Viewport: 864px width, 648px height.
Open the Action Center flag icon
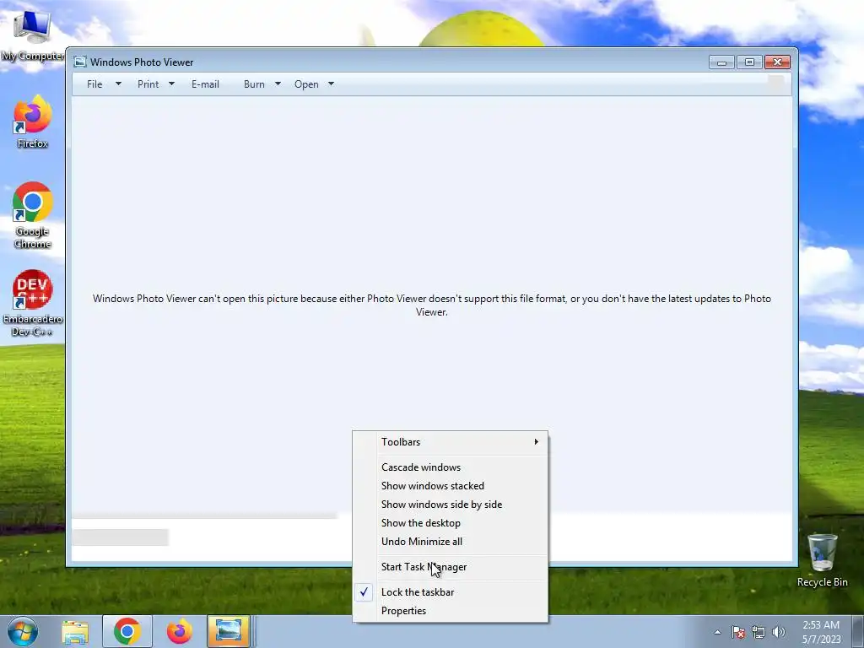pos(738,632)
